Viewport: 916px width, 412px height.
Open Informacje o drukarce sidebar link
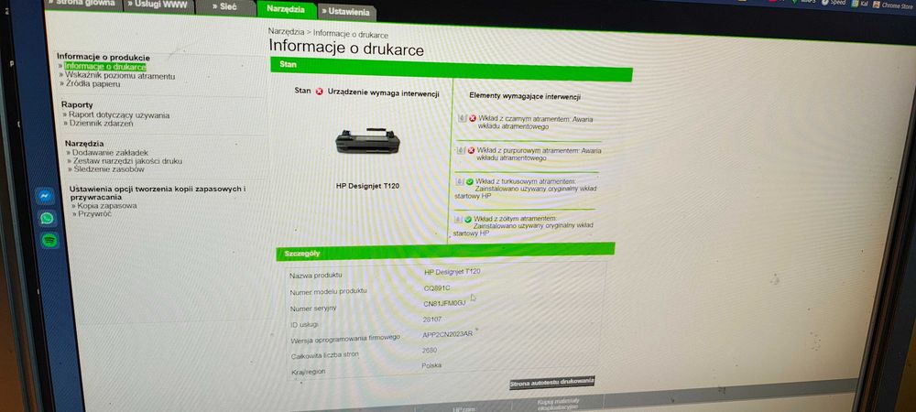(x=105, y=67)
